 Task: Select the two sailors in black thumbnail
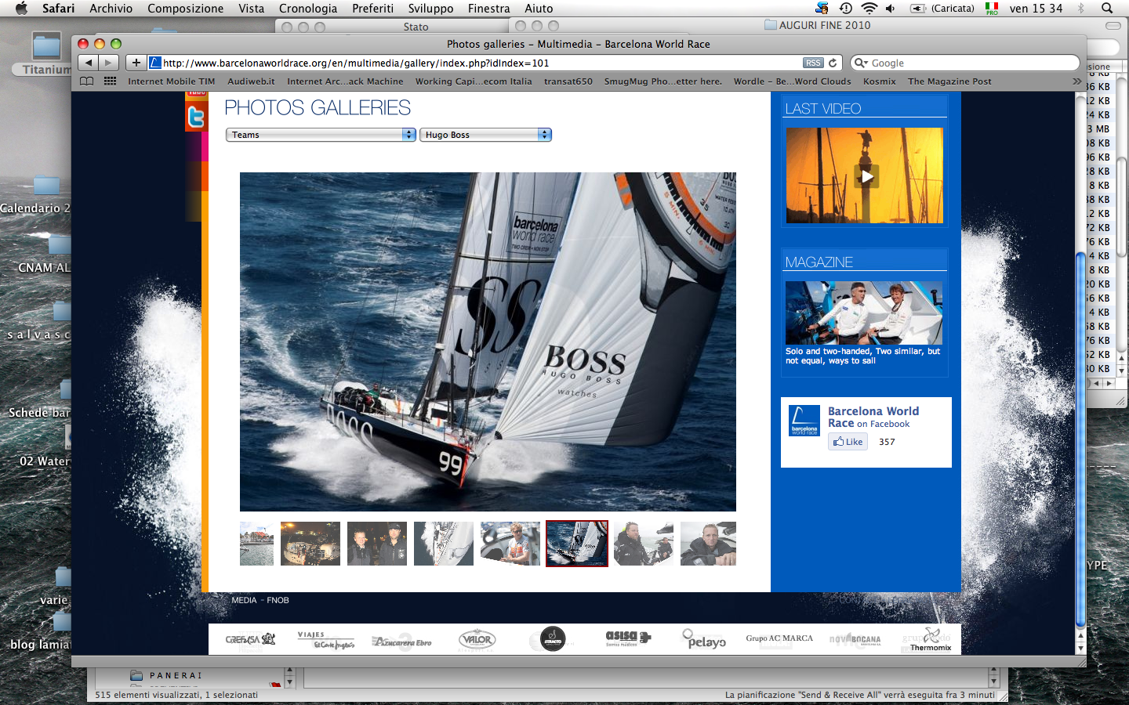(x=377, y=544)
